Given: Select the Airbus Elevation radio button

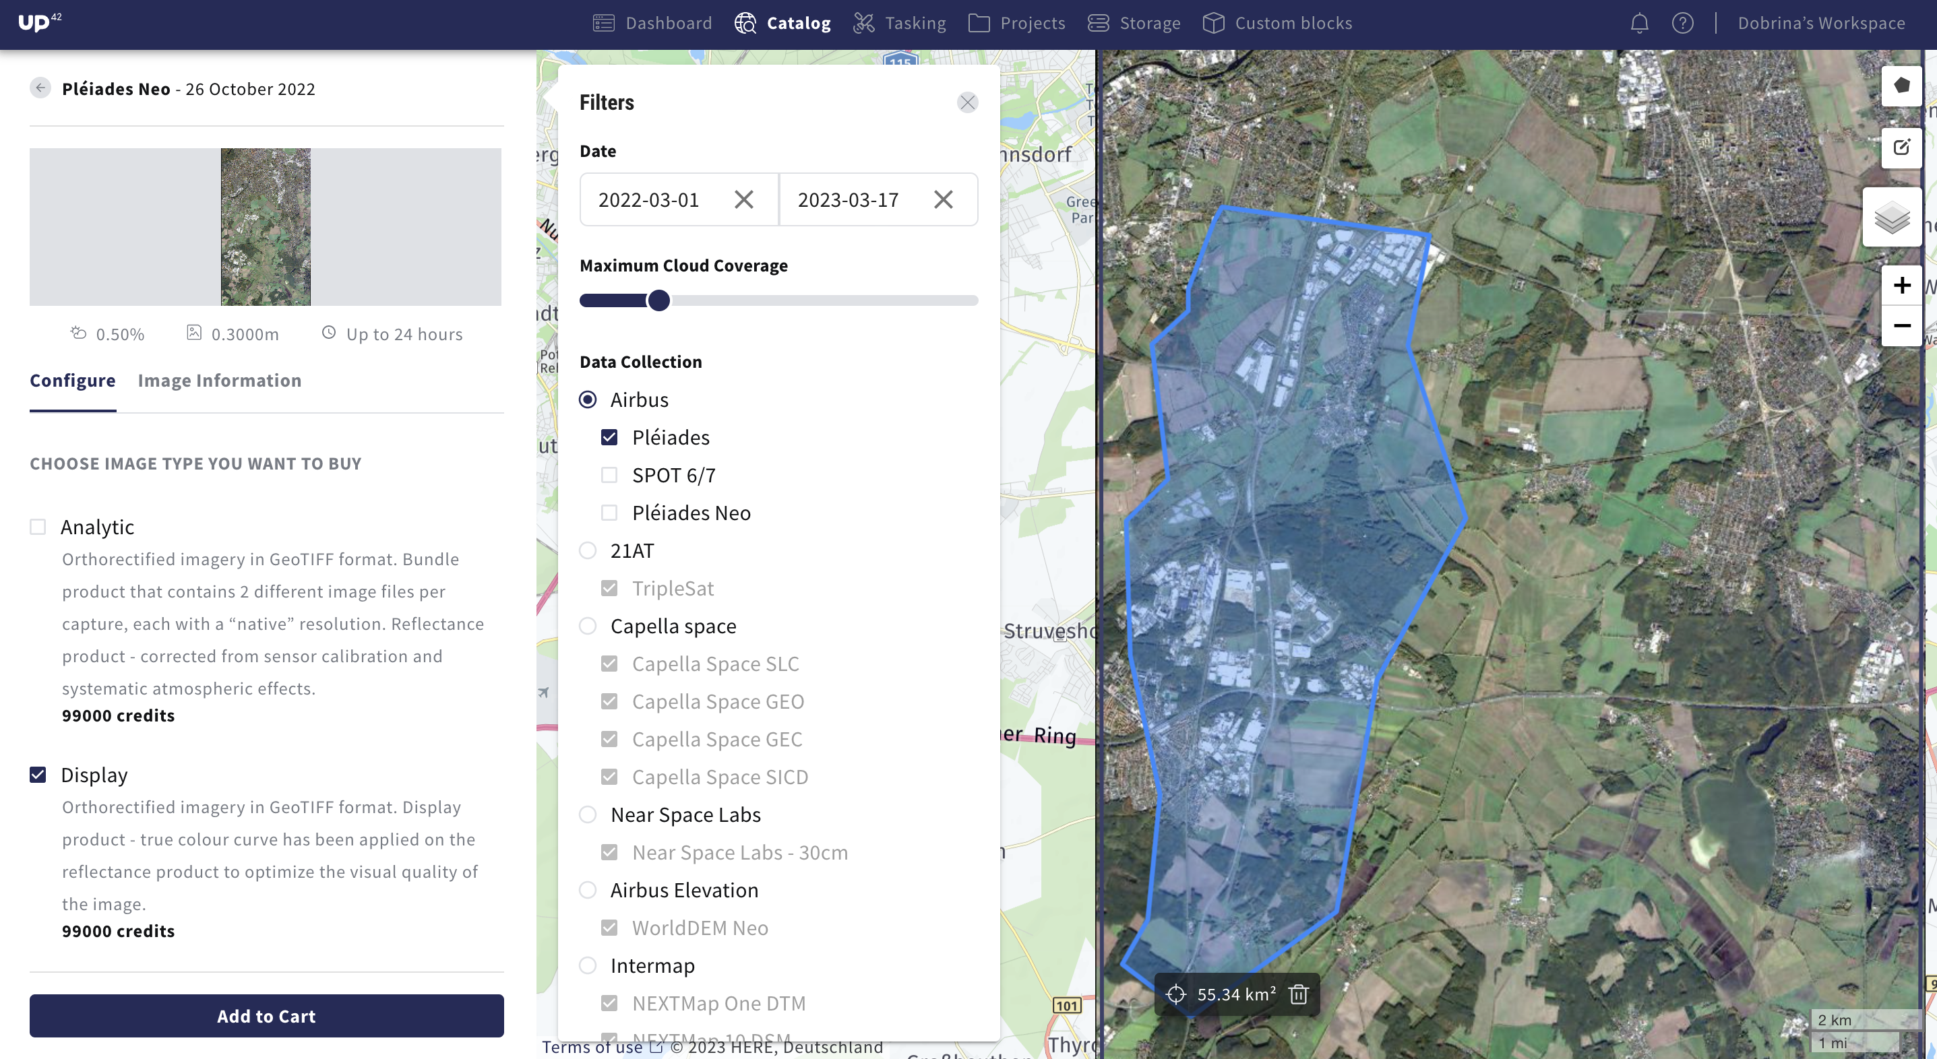Looking at the screenshot, I should tap(588, 890).
